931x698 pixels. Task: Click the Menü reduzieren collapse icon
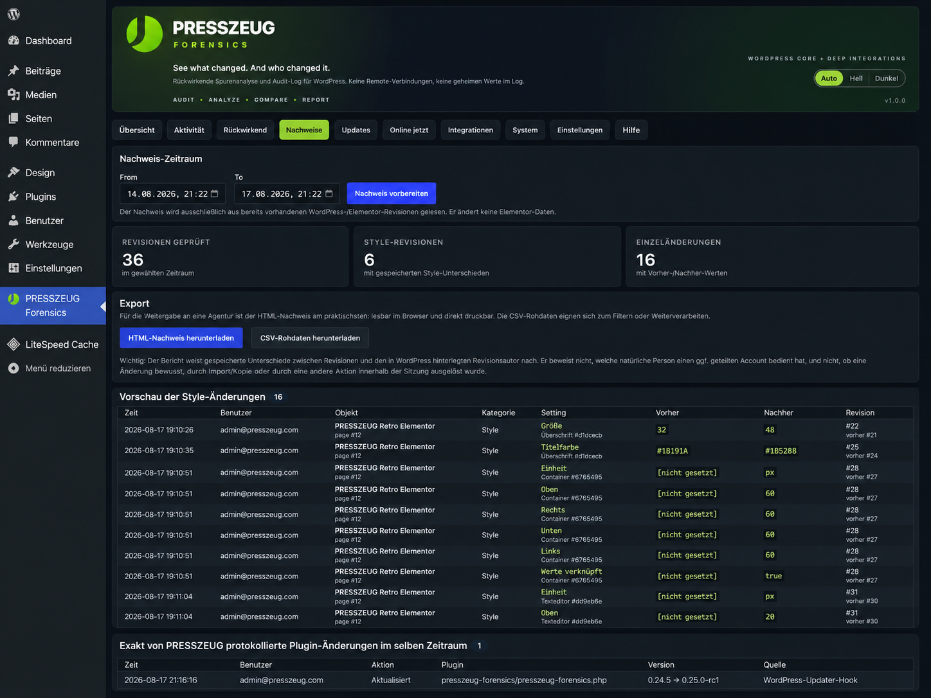click(14, 368)
